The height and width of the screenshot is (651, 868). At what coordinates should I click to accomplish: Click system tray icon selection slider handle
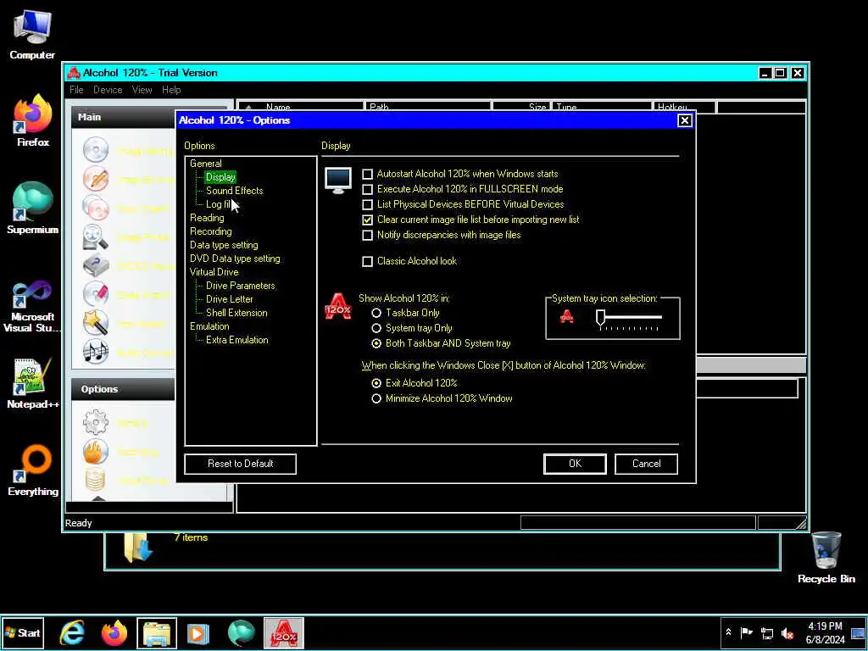(601, 317)
